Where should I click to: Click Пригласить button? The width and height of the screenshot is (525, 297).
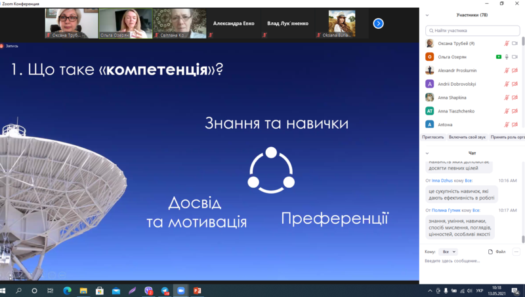pos(433,137)
